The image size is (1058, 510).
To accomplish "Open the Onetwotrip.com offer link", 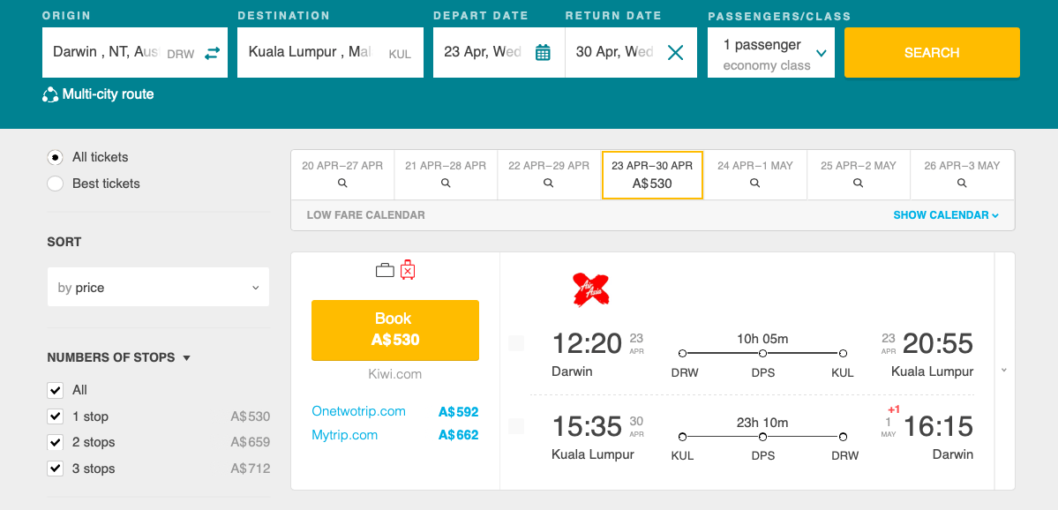I will (358, 411).
